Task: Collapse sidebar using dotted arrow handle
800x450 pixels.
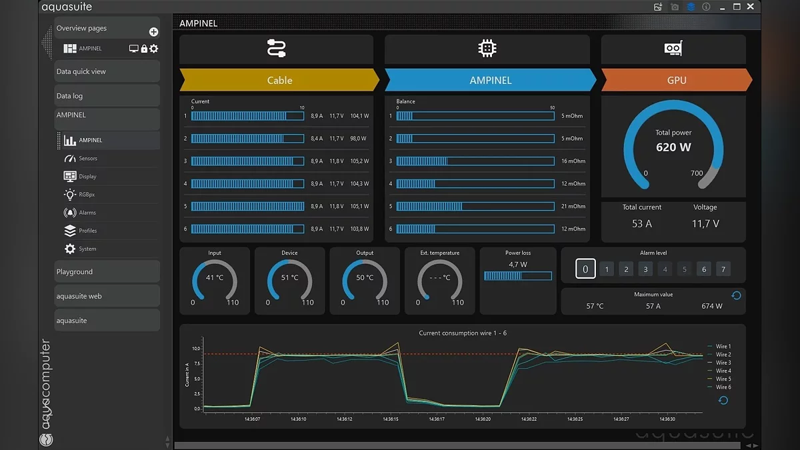Action: pos(46,43)
